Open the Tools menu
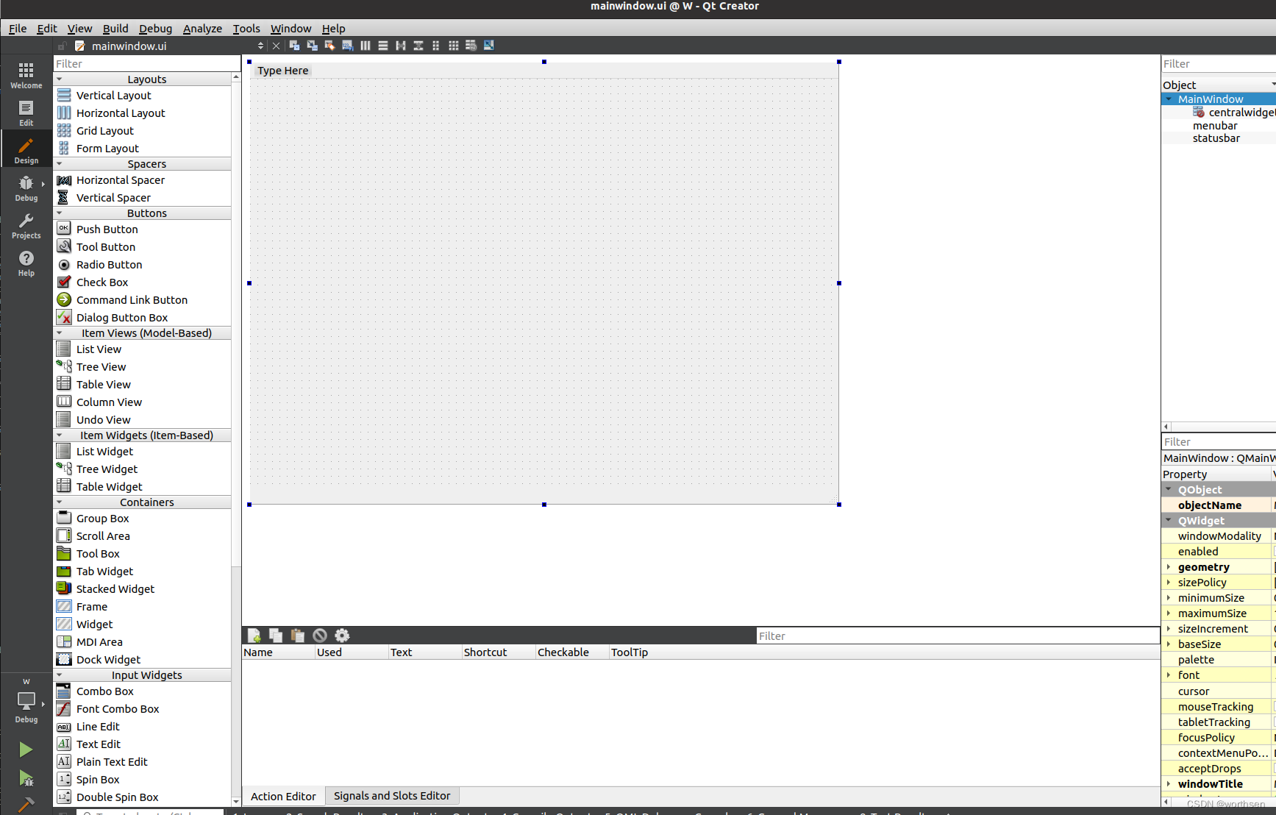The image size is (1276, 815). click(246, 28)
